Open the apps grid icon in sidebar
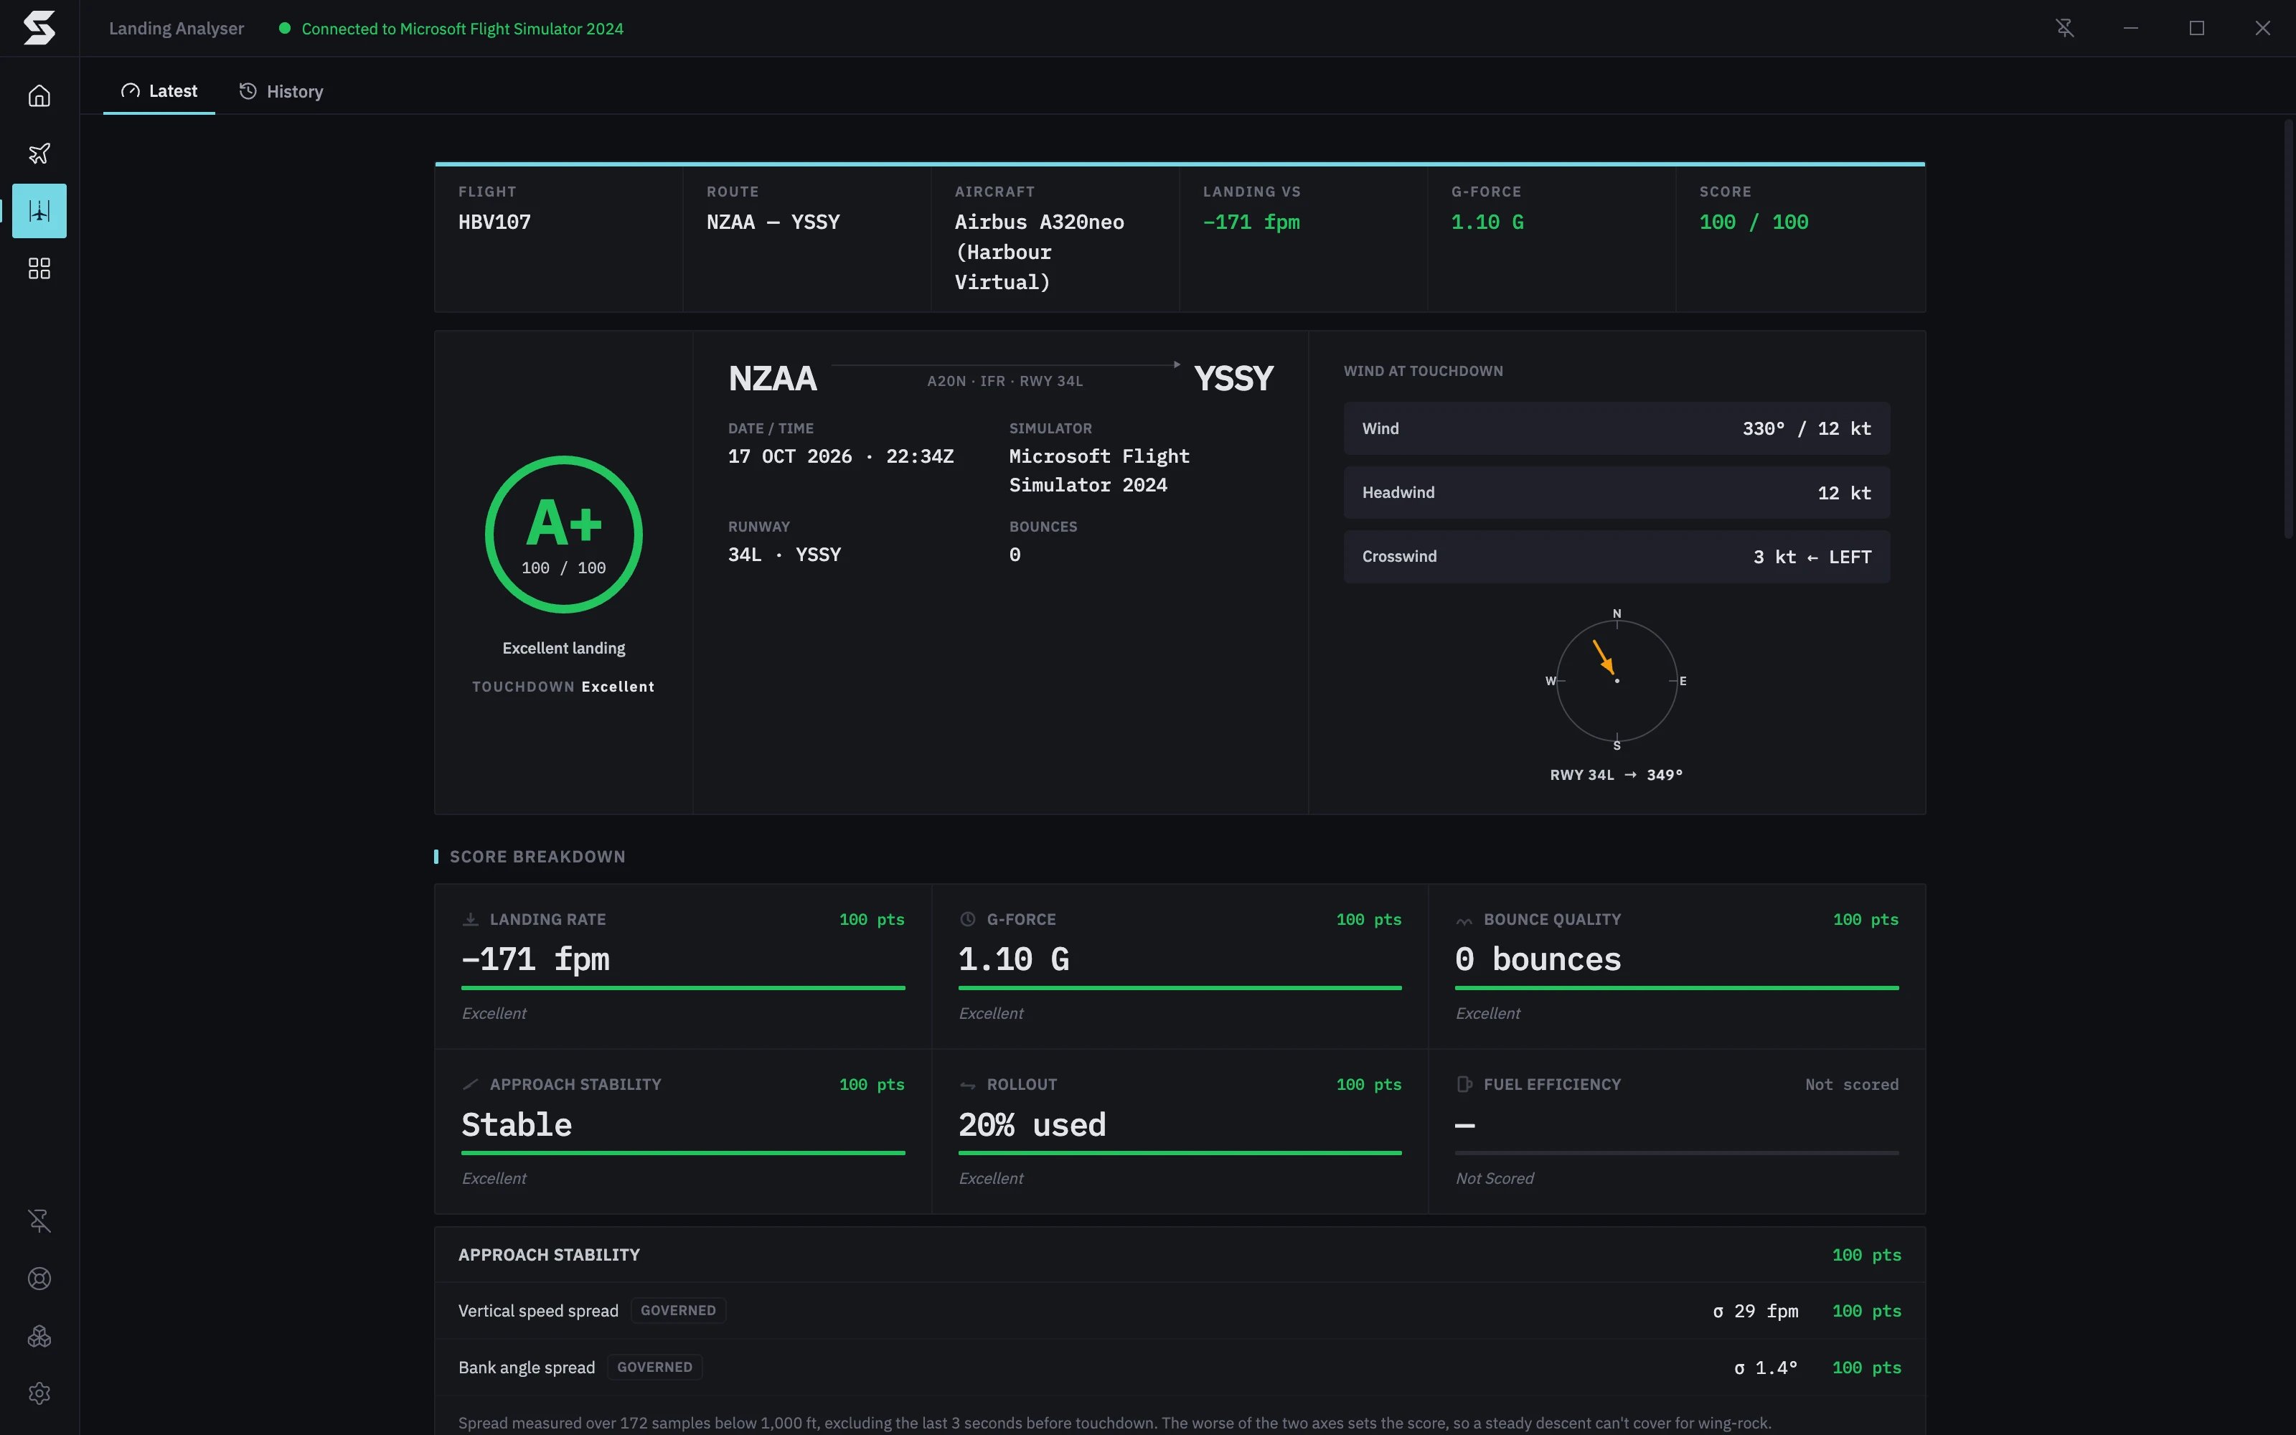 pos(39,268)
